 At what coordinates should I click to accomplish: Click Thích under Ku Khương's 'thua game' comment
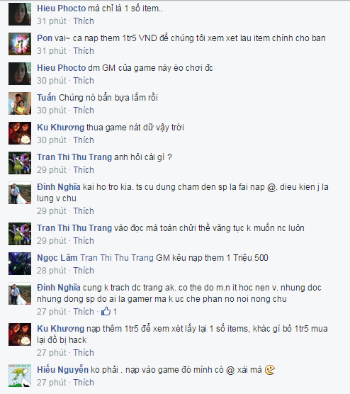pos(84,140)
